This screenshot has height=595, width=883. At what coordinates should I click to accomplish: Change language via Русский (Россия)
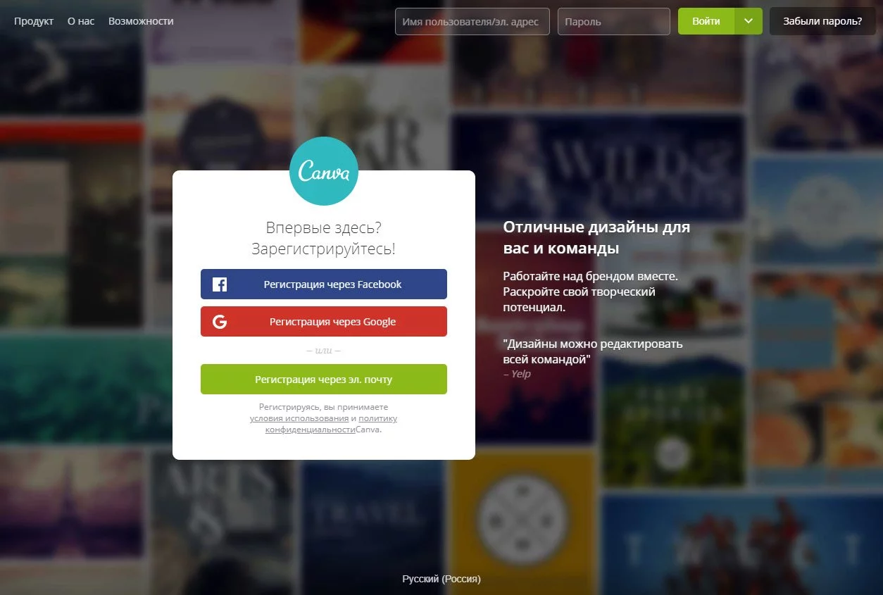[441, 579]
